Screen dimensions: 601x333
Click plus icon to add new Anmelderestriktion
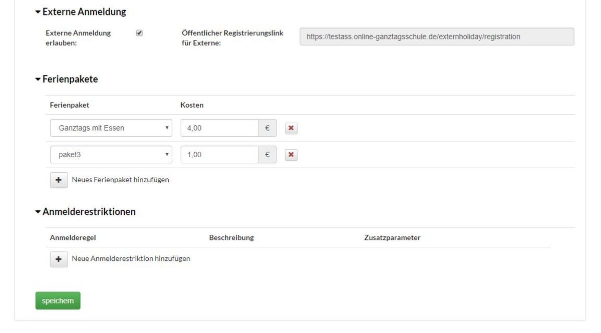pos(59,259)
